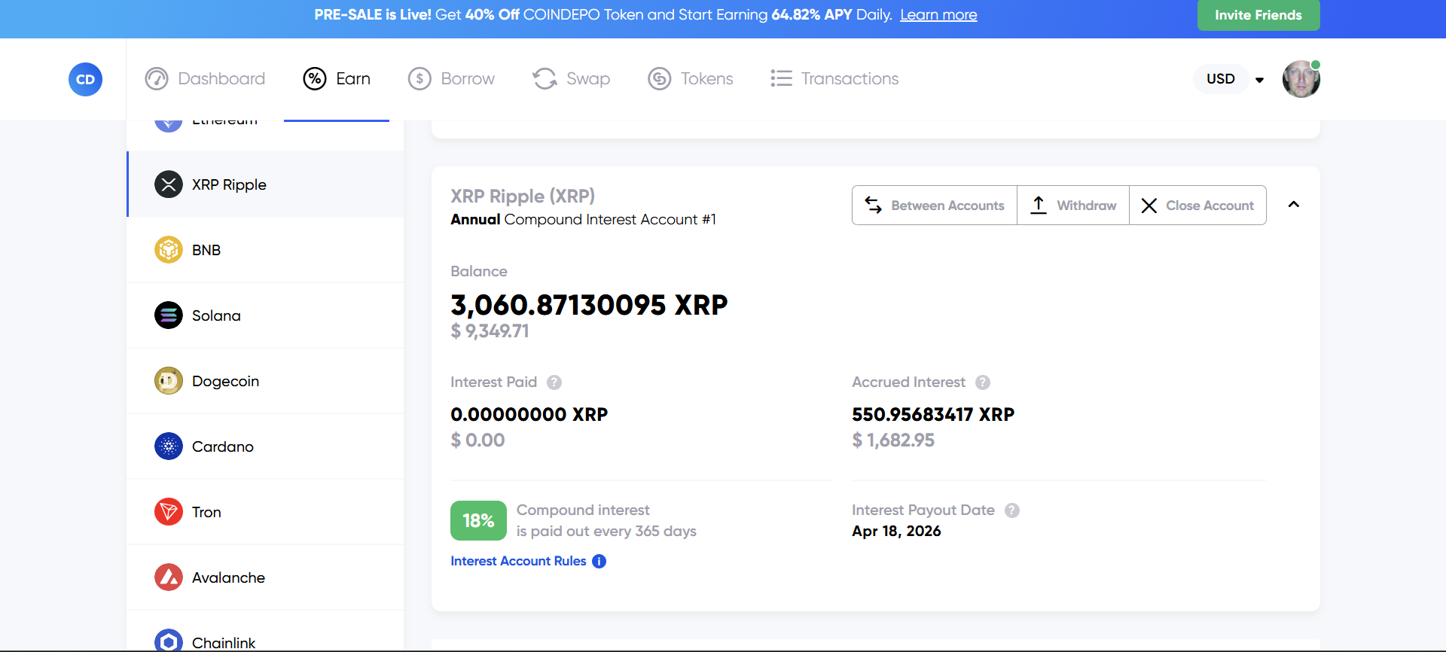The width and height of the screenshot is (1446, 652).
Task: Click the Chainlink coin icon
Action: point(169,641)
